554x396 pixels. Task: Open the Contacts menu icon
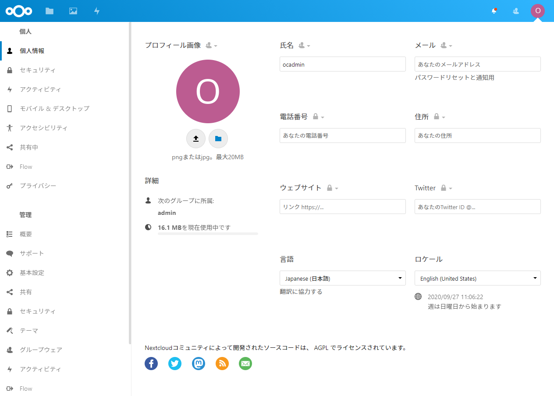click(x=516, y=11)
